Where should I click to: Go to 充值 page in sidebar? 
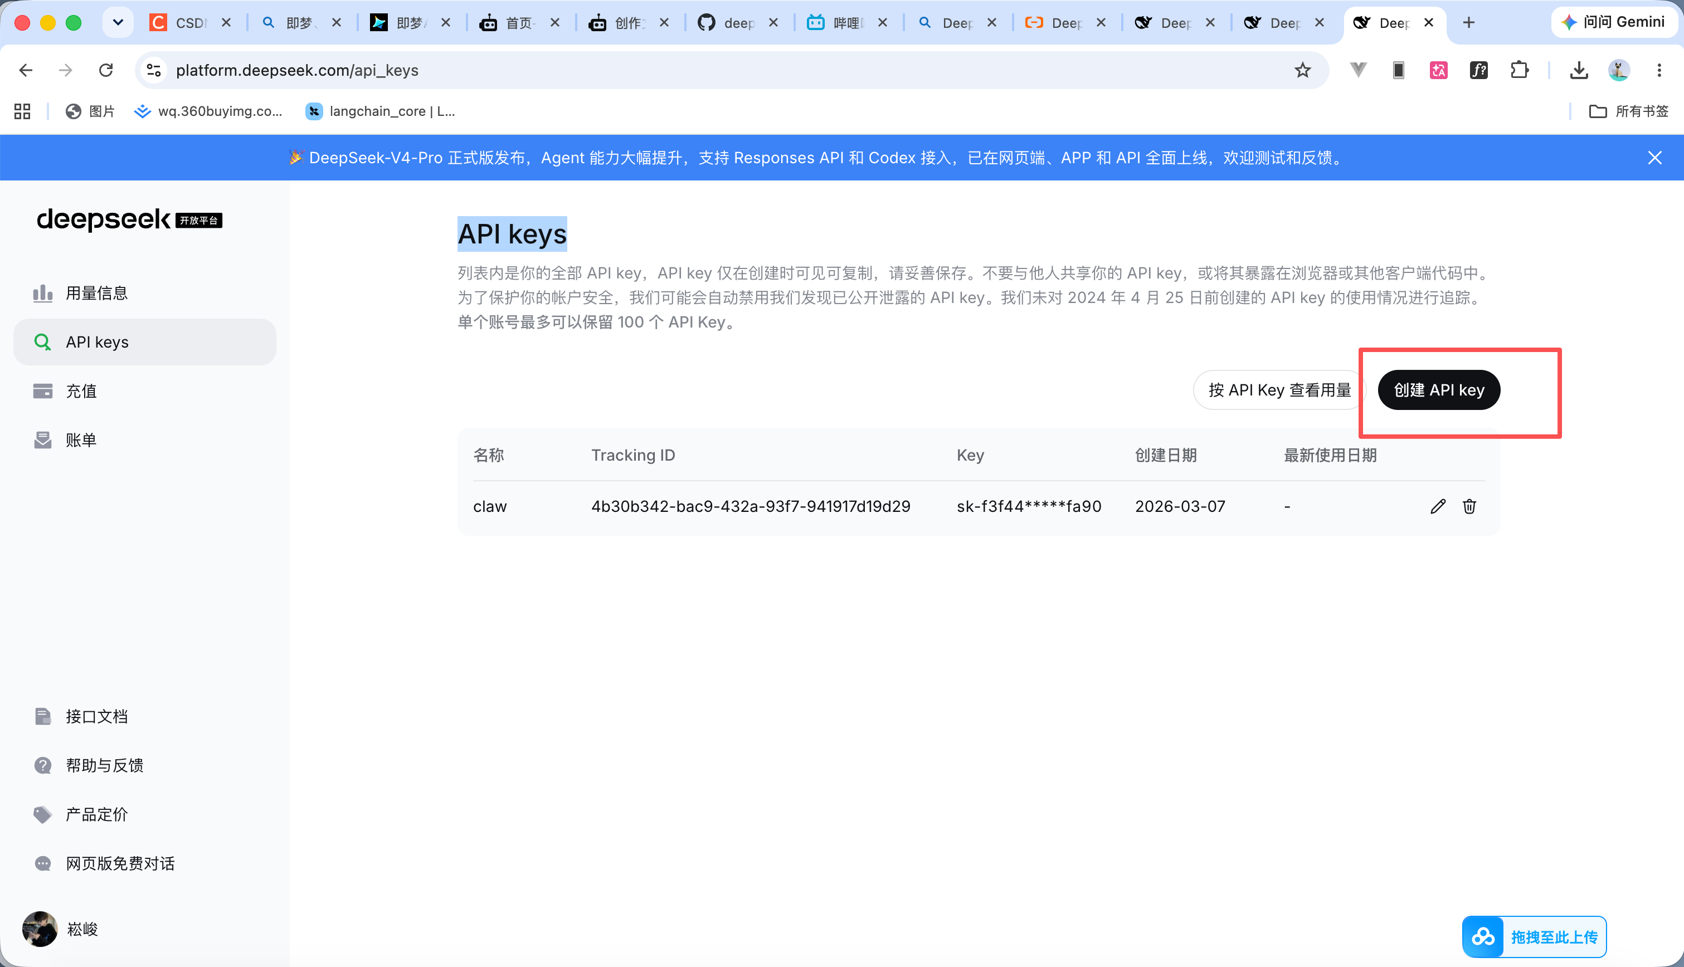coord(145,391)
